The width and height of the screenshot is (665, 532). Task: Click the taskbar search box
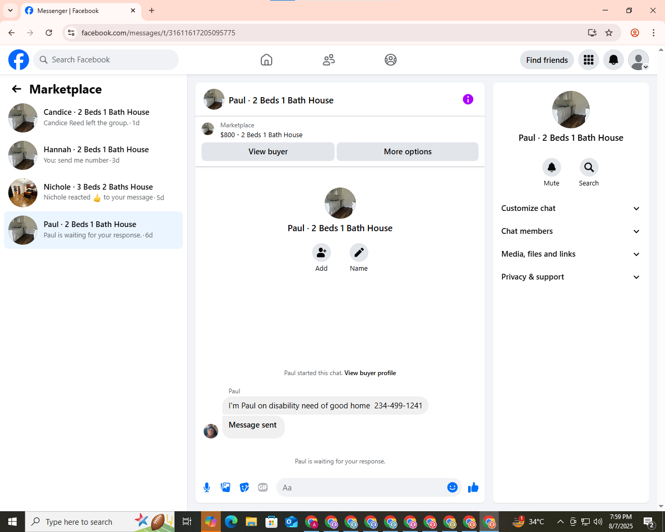click(x=100, y=522)
